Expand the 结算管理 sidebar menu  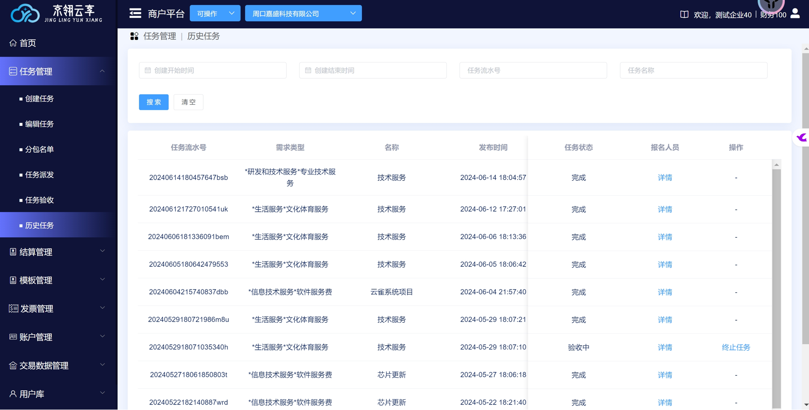pyautogui.click(x=58, y=252)
